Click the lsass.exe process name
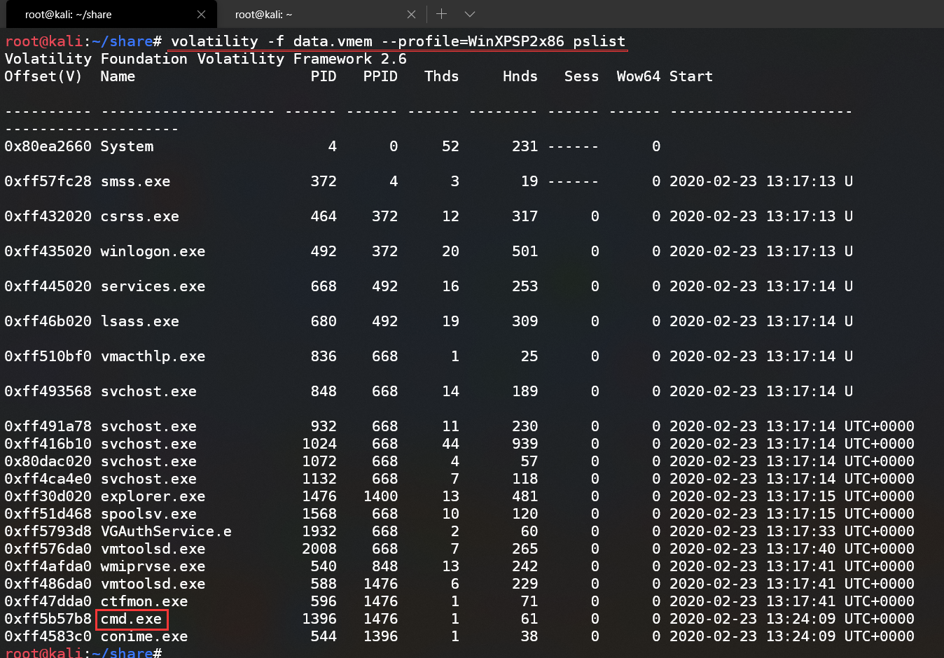The width and height of the screenshot is (944, 658). 140,321
